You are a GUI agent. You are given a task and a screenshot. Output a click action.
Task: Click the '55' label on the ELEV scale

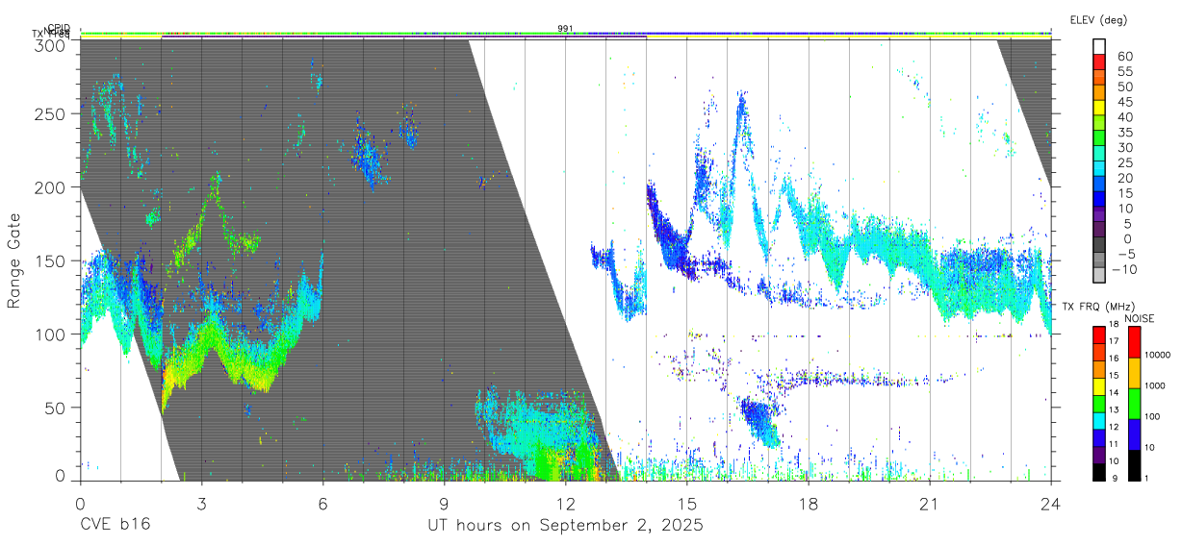(1125, 71)
